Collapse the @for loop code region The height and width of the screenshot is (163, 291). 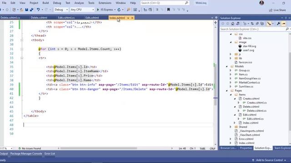(x=22, y=49)
